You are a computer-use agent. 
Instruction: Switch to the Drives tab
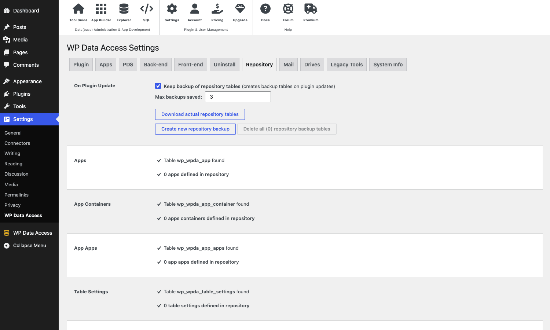312,65
